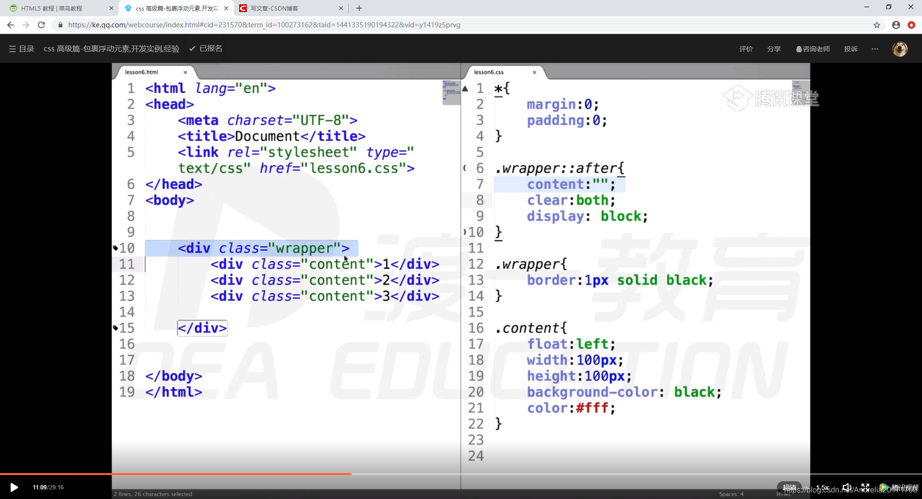Select the css 高级篇 browser tab
The width and height of the screenshot is (922, 499).
tap(175, 8)
